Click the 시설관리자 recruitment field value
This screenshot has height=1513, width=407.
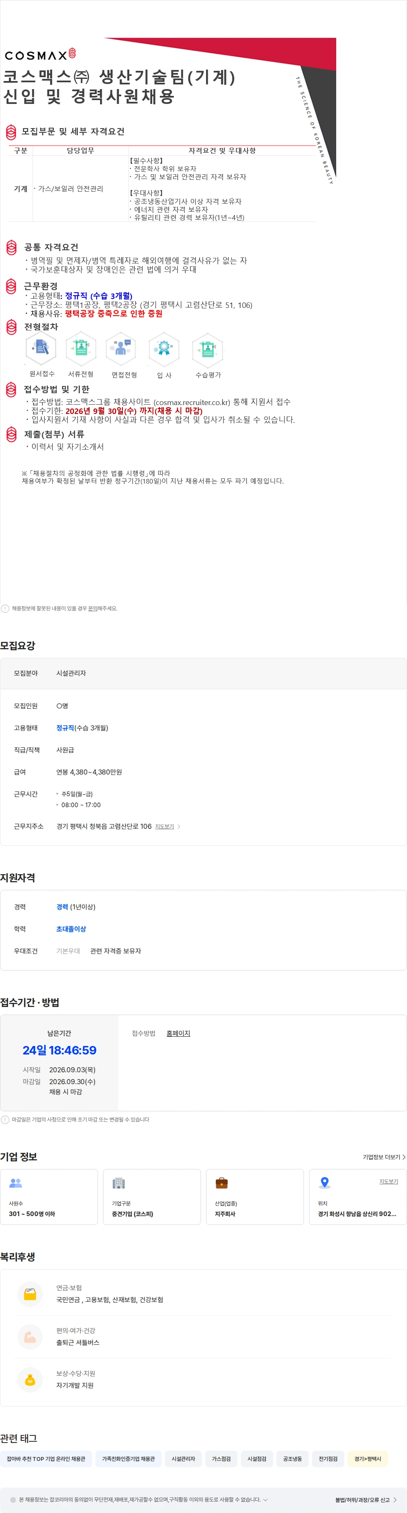point(71,673)
